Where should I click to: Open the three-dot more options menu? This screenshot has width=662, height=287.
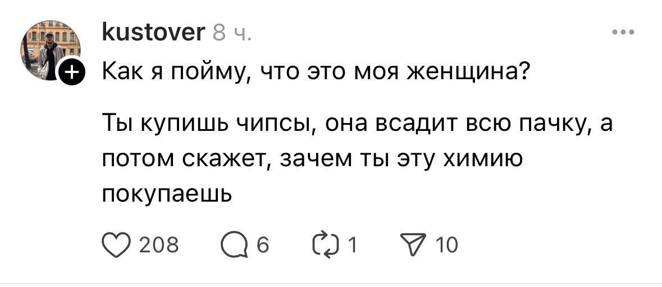click(623, 33)
